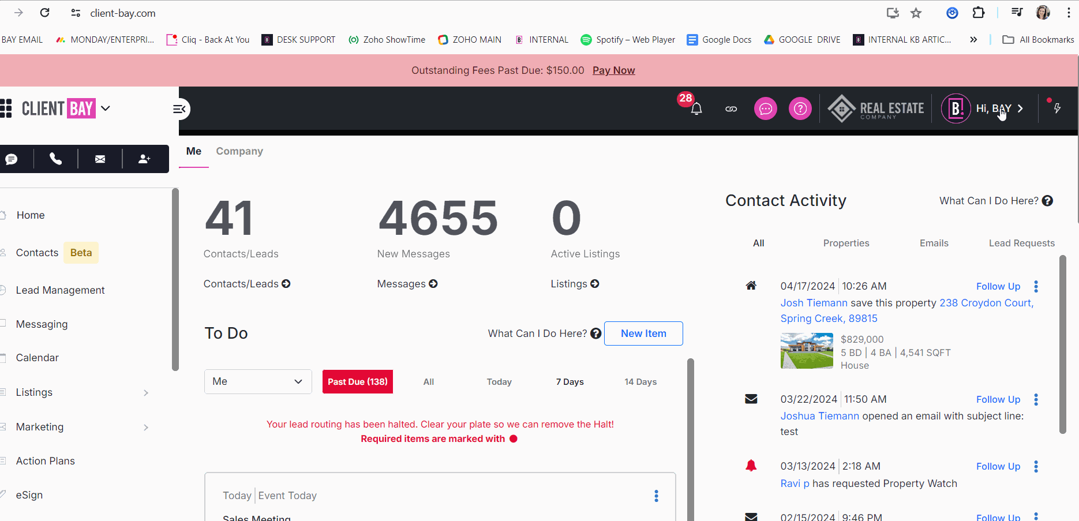Click the phone call icon in sidebar
Screen dimensions: 1079x521
pos(55,159)
